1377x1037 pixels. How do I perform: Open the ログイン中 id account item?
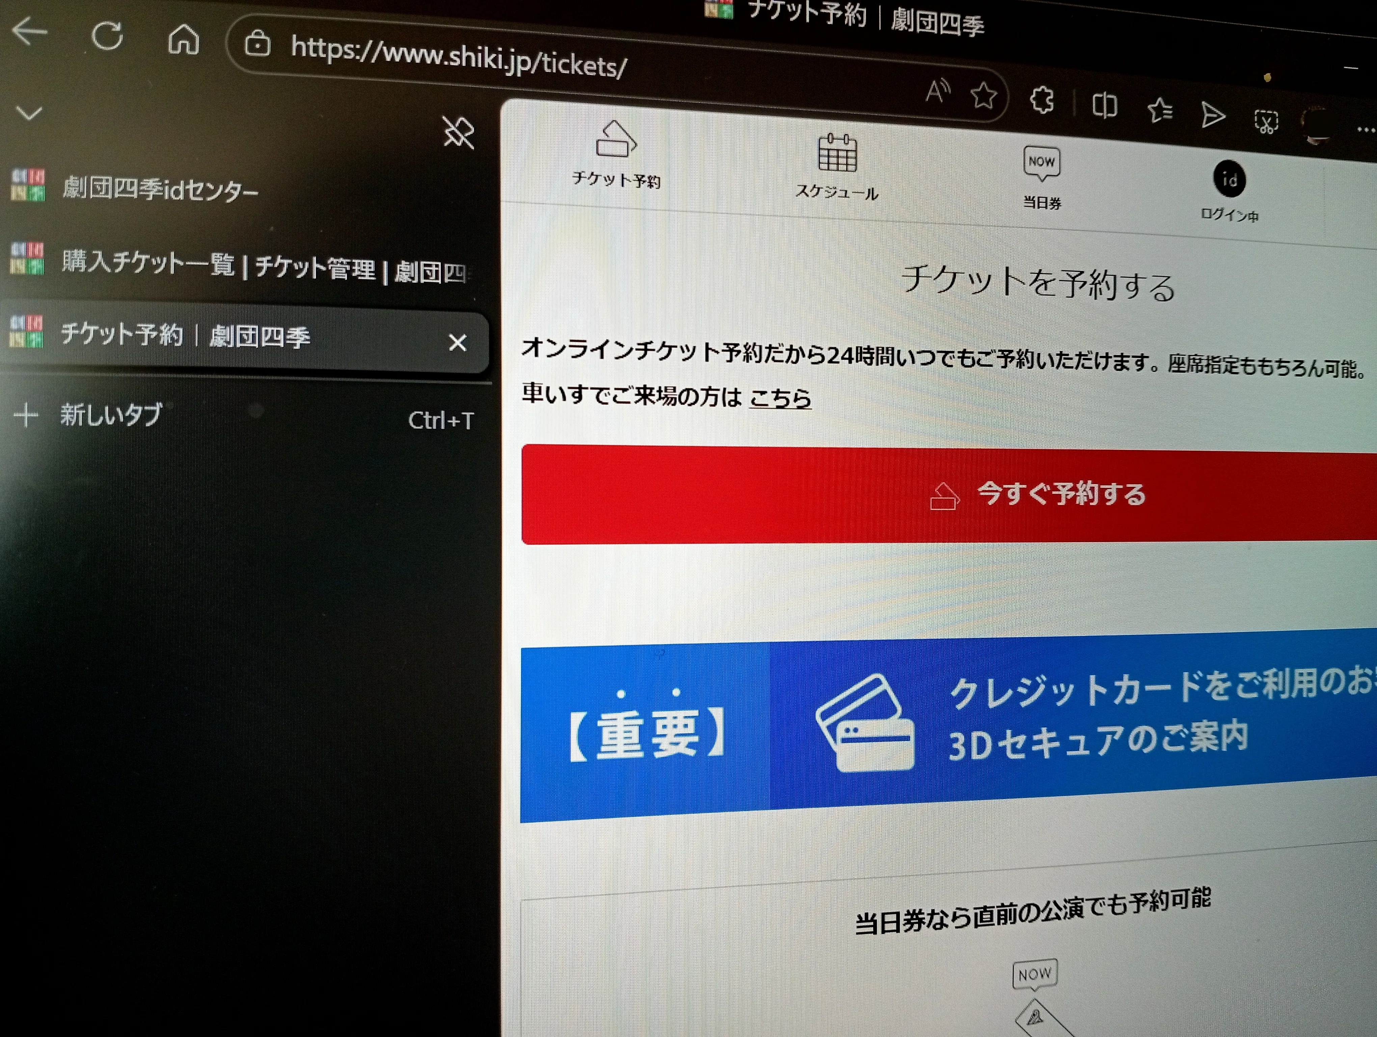(x=1230, y=191)
